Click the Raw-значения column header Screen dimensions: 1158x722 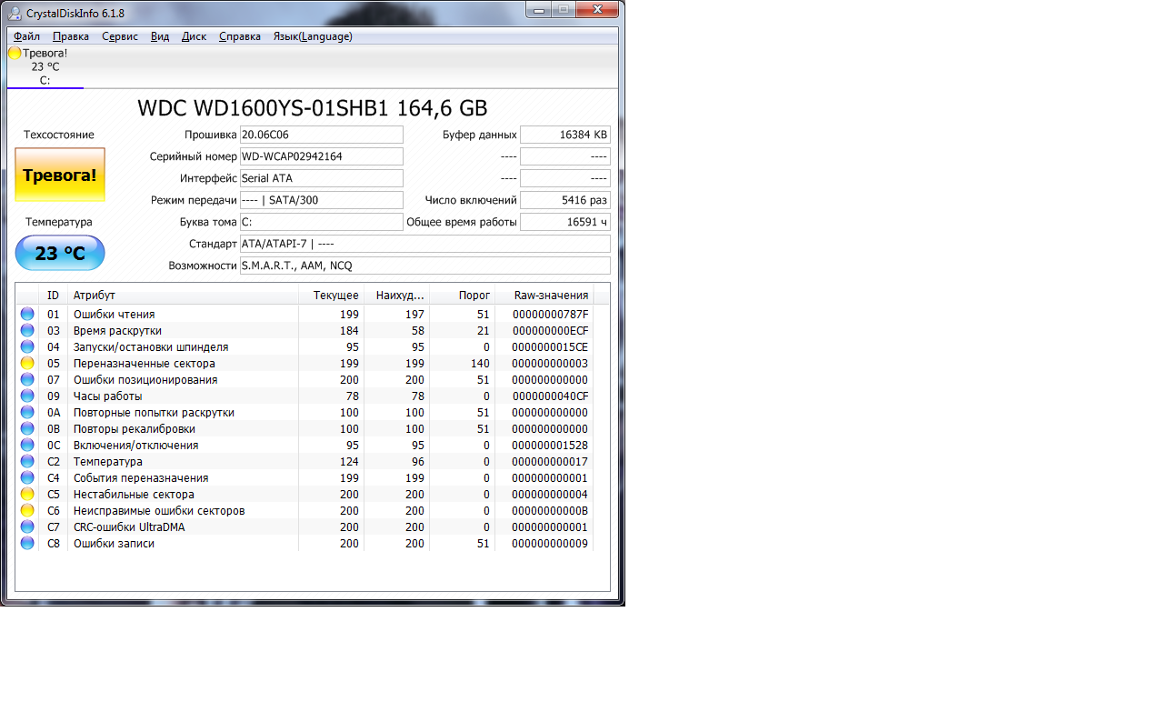(x=551, y=295)
